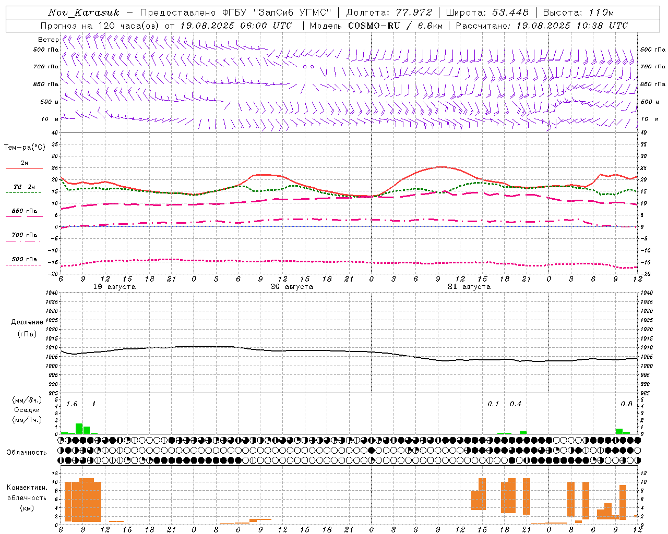Click the 'Осадки' precipitation label
The width and height of the screenshot is (668, 534).
click(x=27, y=410)
